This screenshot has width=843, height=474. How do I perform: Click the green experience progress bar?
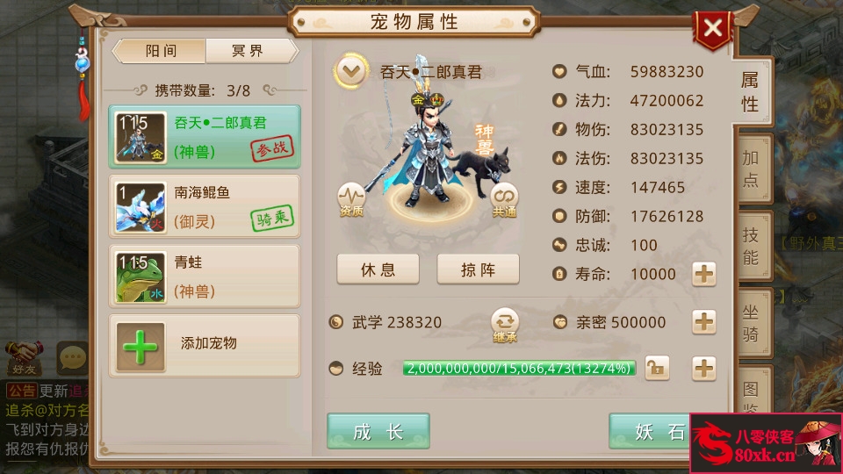(x=519, y=368)
